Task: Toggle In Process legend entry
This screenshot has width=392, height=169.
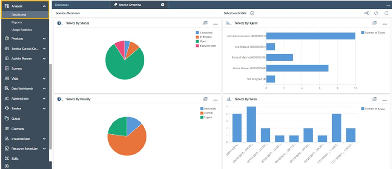Action: (204, 37)
